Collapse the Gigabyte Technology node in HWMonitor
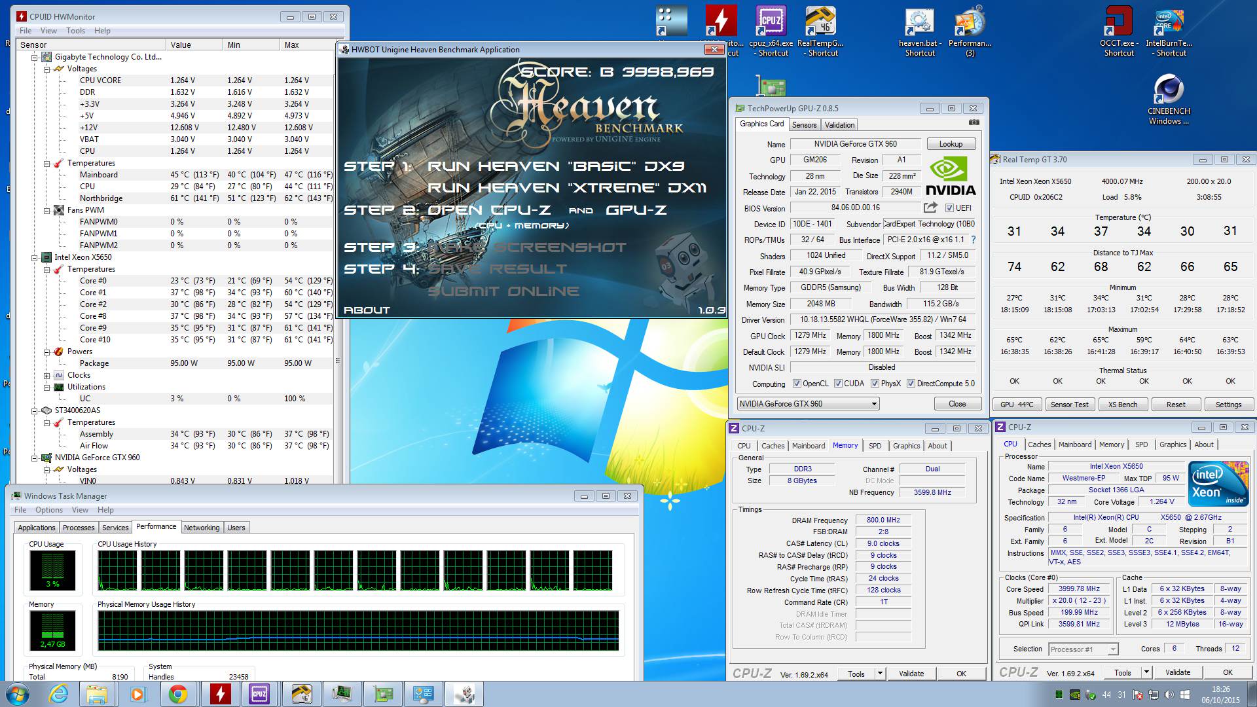The width and height of the screenshot is (1257, 707). pos(34,57)
